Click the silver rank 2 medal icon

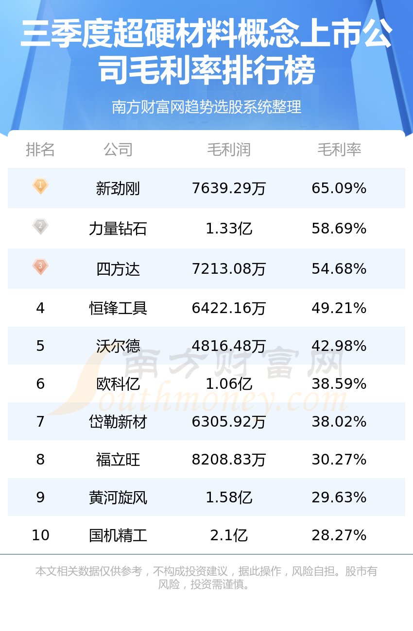40,226
